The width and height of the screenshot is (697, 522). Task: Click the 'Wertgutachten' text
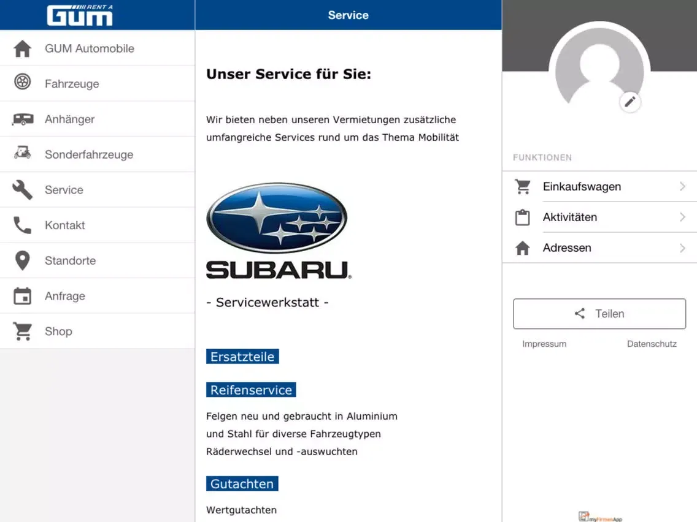tap(241, 510)
